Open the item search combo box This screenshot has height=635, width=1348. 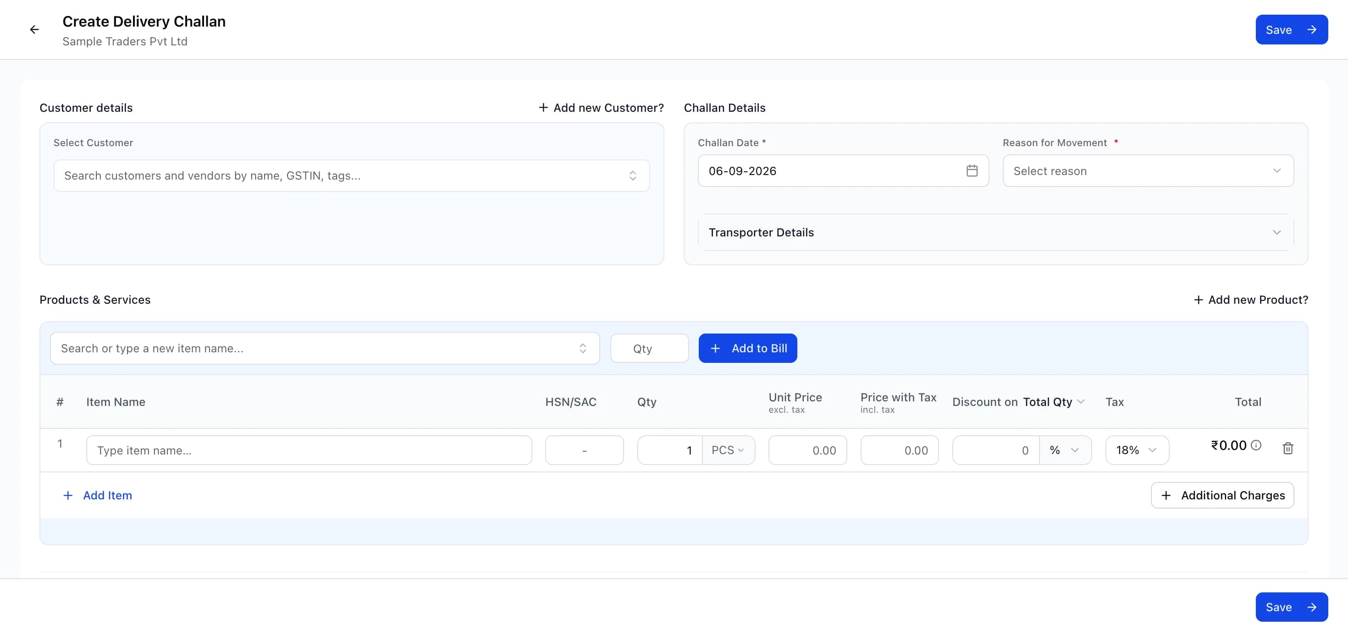point(325,348)
